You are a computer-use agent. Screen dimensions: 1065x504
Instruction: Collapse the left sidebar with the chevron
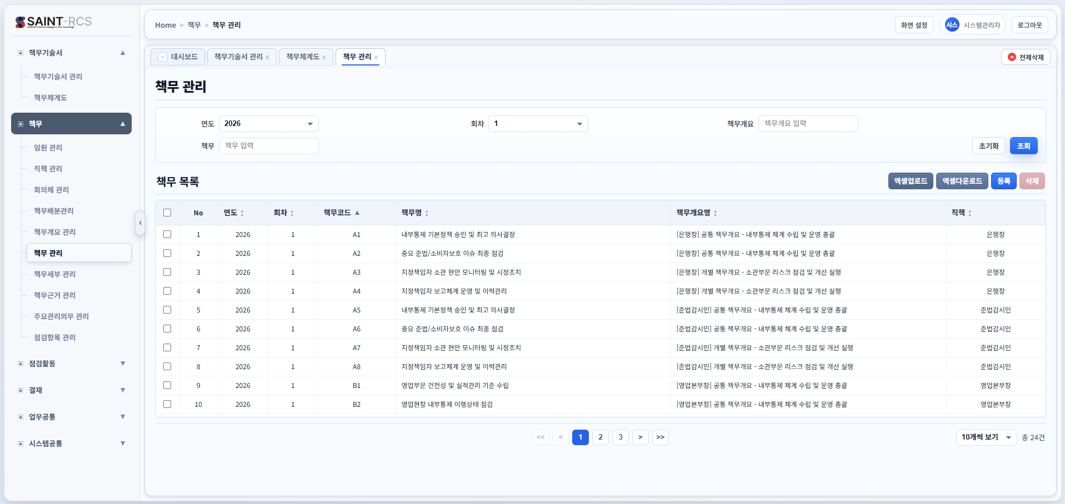coord(140,223)
